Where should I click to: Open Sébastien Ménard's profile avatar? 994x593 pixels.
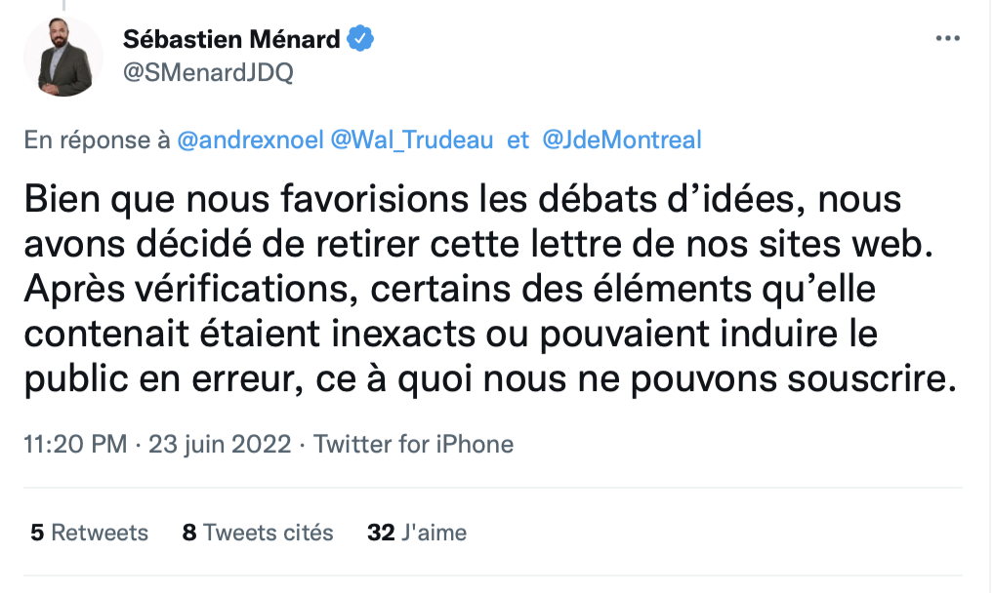[63, 57]
